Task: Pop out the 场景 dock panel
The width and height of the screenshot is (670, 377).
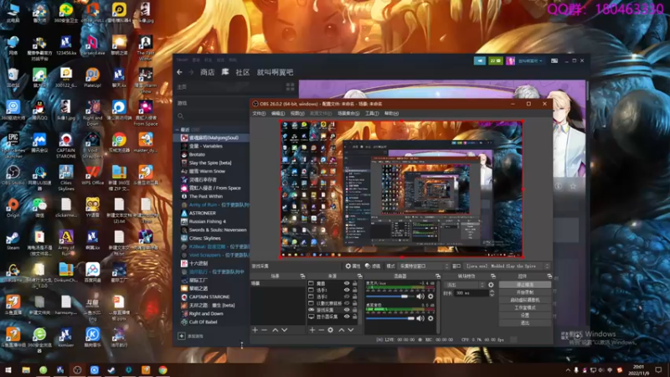Action: (302, 276)
